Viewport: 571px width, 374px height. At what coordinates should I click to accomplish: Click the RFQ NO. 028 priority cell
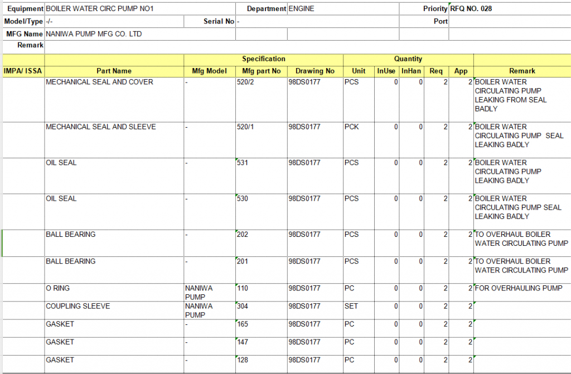(x=471, y=9)
